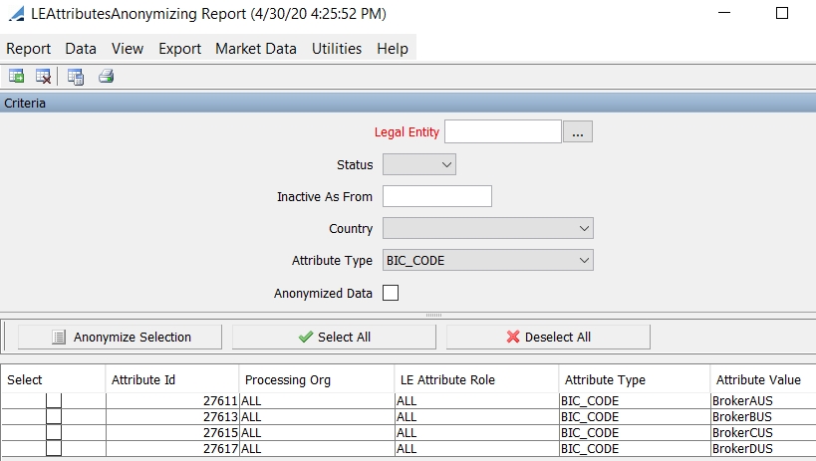The height and width of the screenshot is (461, 816).
Task: Check the Select box for attribute 27613
Action: click(x=54, y=417)
